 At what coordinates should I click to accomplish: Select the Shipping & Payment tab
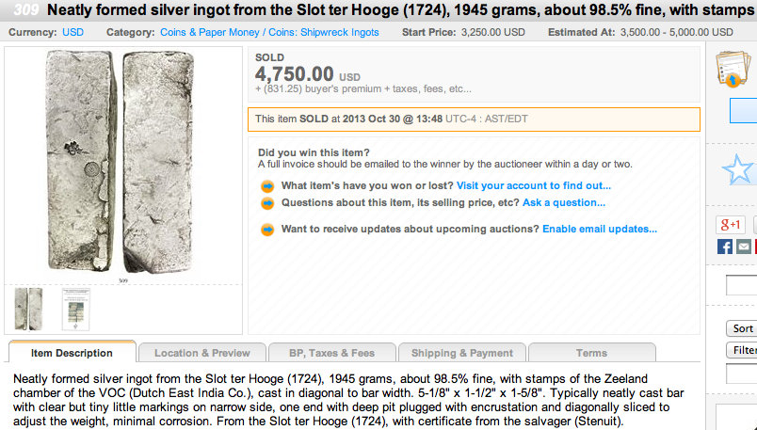pos(462,353)
